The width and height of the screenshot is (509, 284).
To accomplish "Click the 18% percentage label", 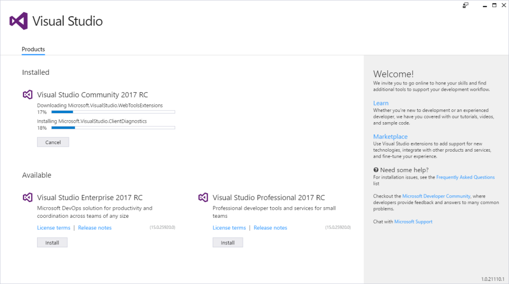I will (42, 128).
